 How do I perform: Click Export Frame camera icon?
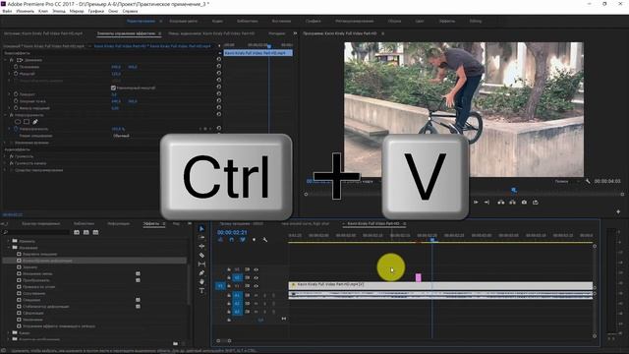524,203
